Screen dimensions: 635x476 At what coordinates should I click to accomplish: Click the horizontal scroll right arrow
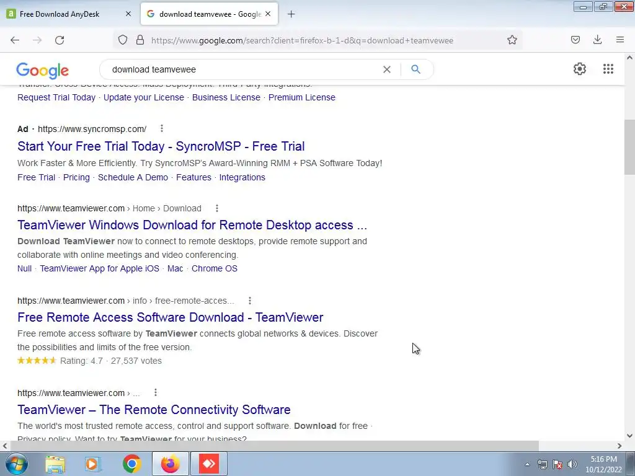619,446
